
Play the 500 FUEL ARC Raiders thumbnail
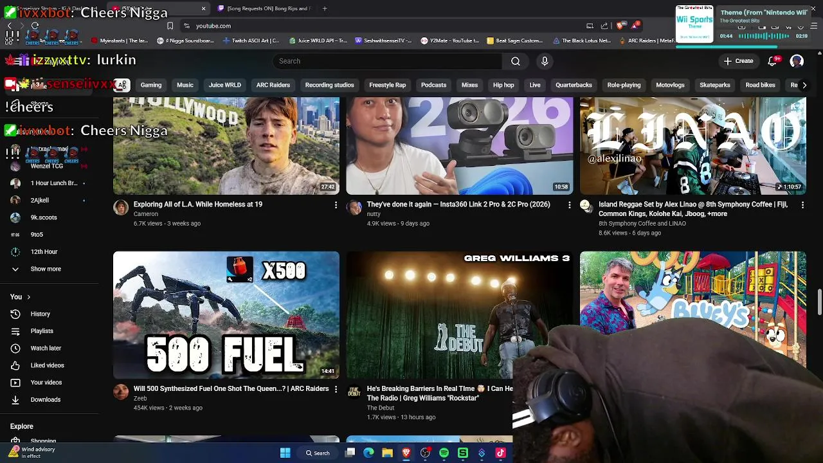[226, 314]
